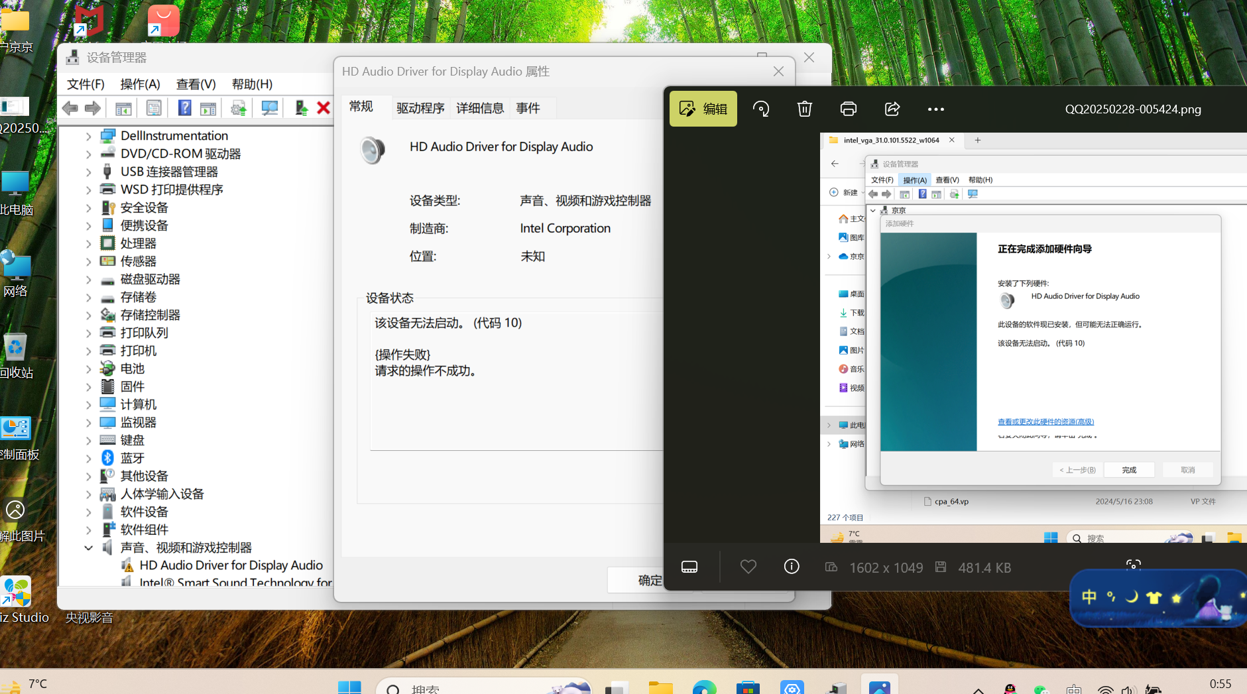1247x694 pixels.
Task: Click the 该设备无法启动 status text box
Action: 517,381
